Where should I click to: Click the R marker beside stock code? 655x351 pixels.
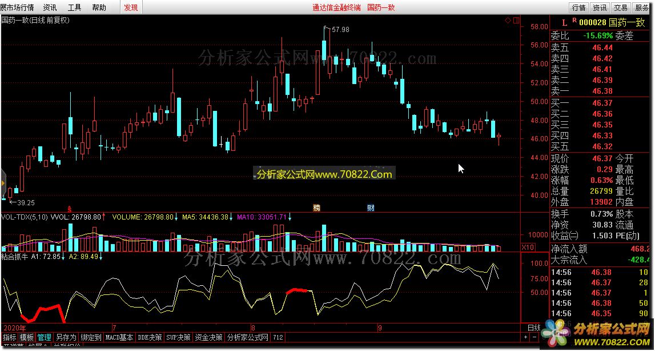click(574, 20)
